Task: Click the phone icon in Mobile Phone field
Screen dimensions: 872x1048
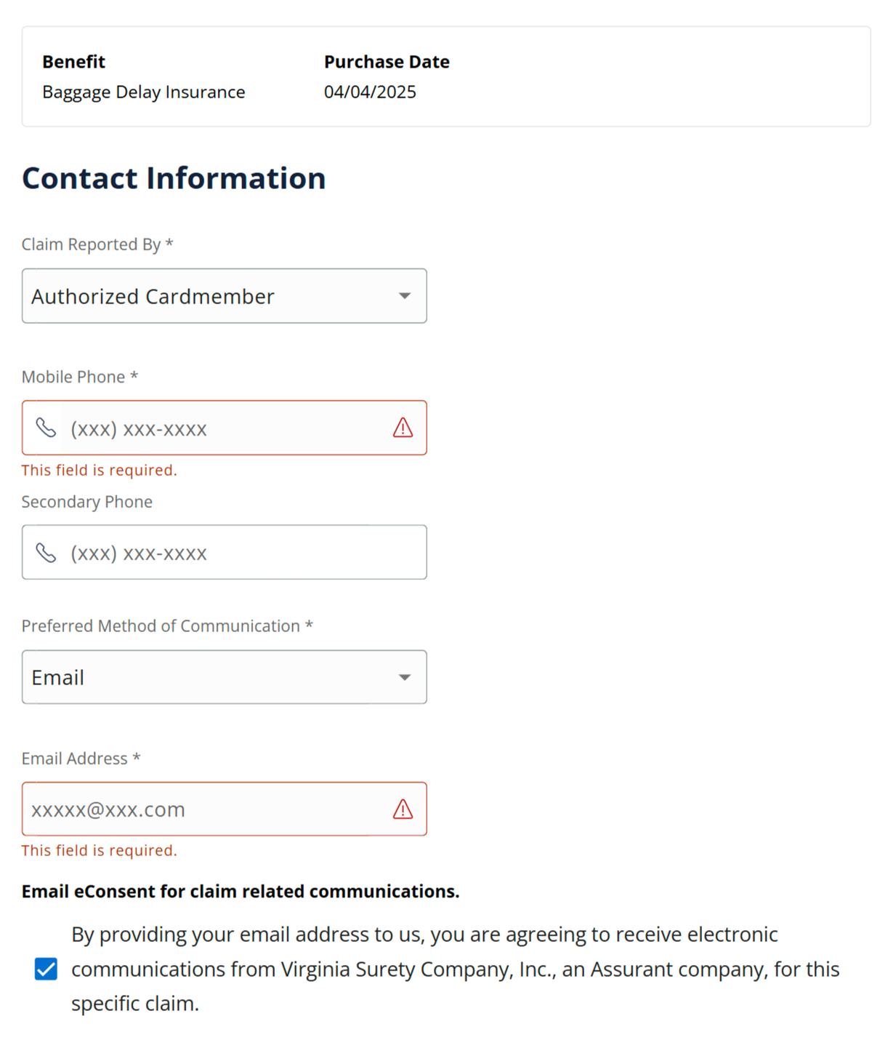Action: coord(46,428)
